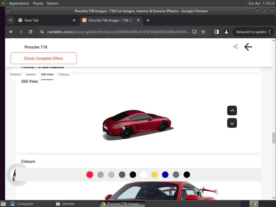This screenshot has width=276, height=207.
Task: Click the large back arrow in the page header
Action: point(248,47)
